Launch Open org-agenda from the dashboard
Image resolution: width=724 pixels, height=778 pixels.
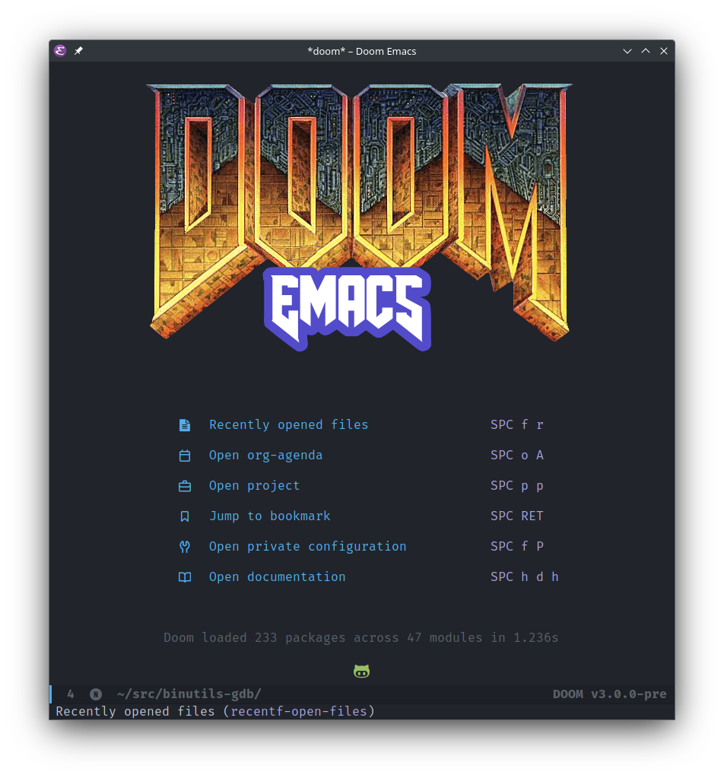[x=265, y=456]
